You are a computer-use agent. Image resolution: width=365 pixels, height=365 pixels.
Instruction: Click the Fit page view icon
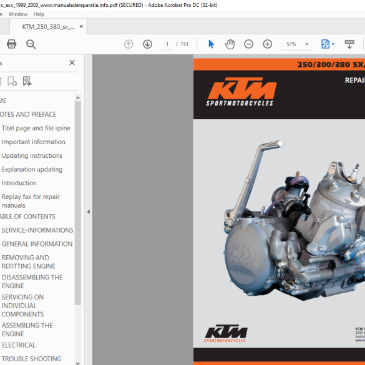[x=325, y=44]
